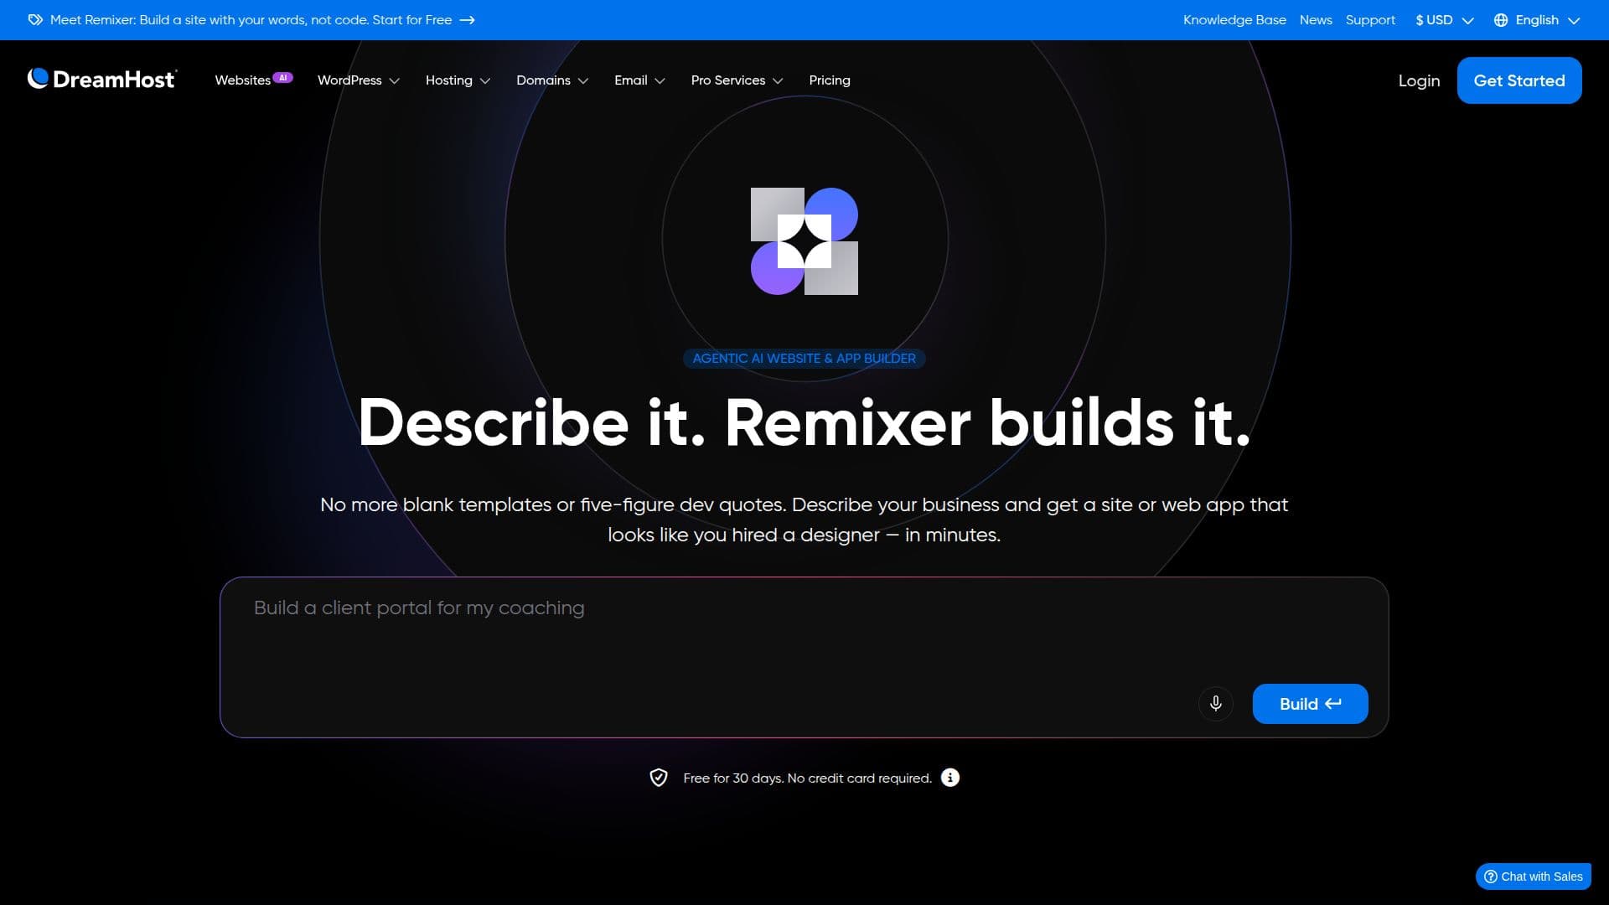1609x905 pixels.
Task: Click the microphone voice input icon
Action: [1216, 704]
